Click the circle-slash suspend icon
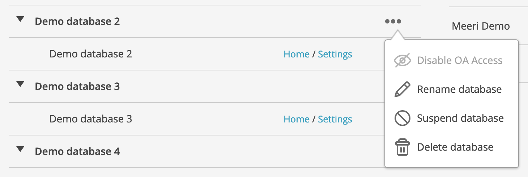The height and width of the screenshot is (177, 528). pos(402,118)
